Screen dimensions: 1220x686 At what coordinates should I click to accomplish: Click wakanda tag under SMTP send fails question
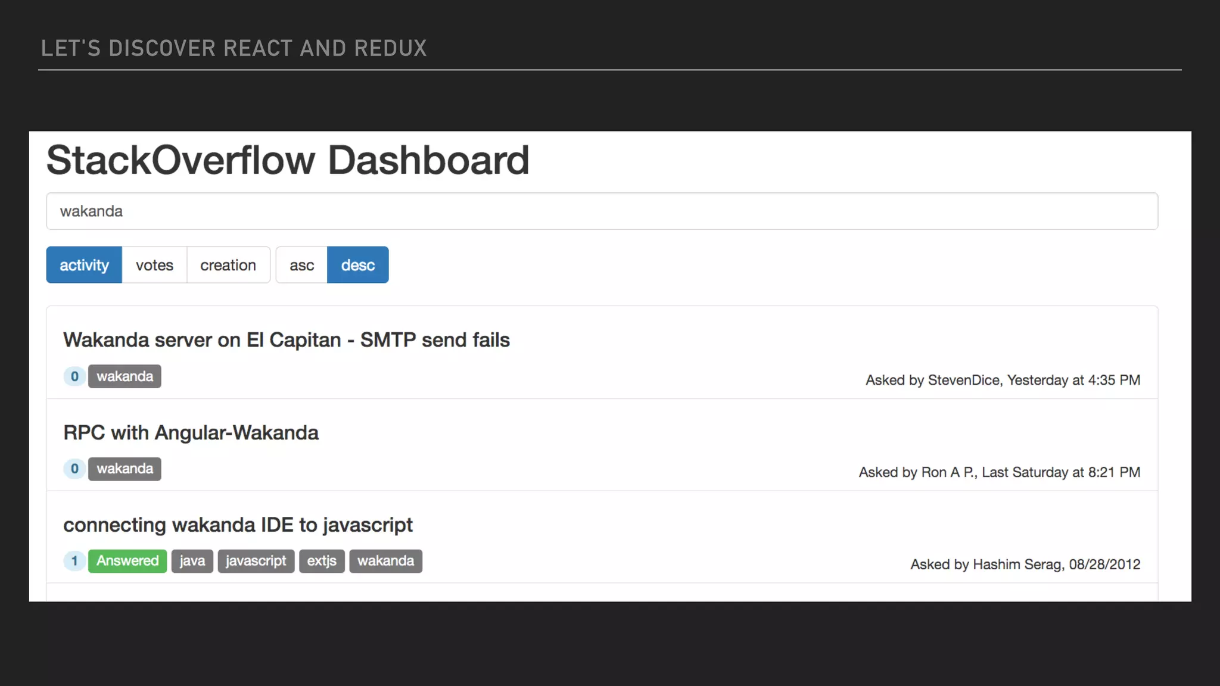click(x=125, y=376)
